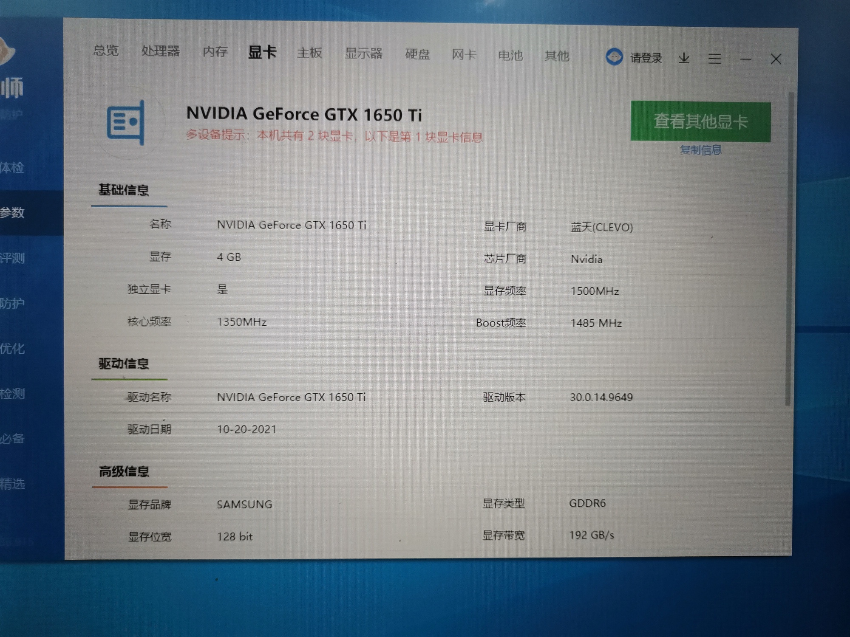Open 优化 in the left sidebar
Image resolution: width=850 pixels, height=637 pixels.
click(x=12, y=349)
